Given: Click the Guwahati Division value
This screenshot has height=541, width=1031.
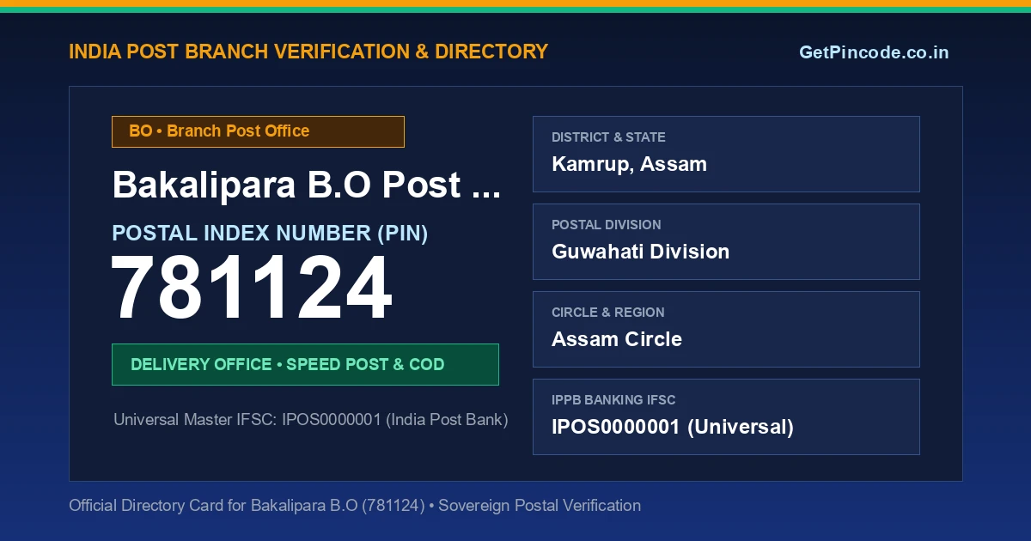Looking at the screenshot, I should pos(640,252).
